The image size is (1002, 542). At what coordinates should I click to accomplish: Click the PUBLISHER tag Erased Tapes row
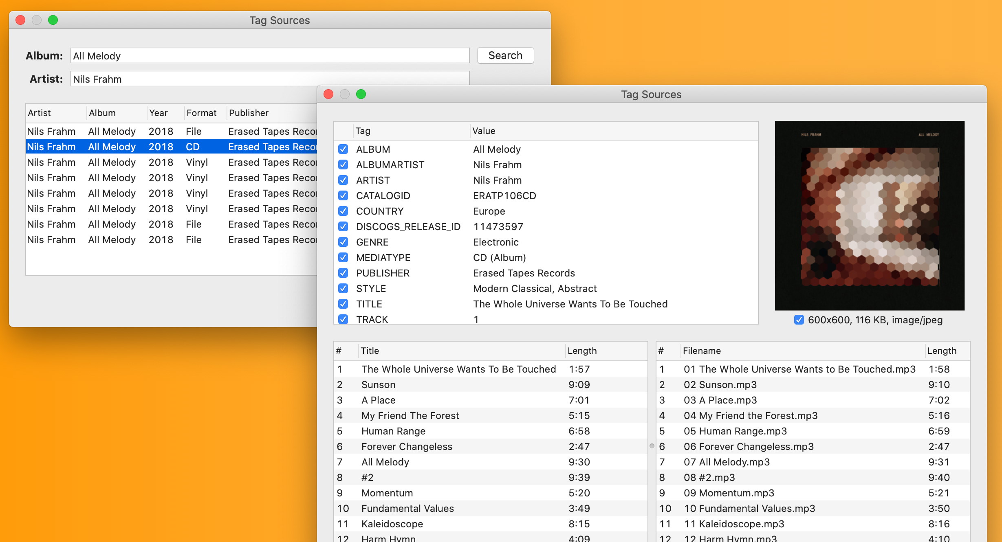[546, 273]
